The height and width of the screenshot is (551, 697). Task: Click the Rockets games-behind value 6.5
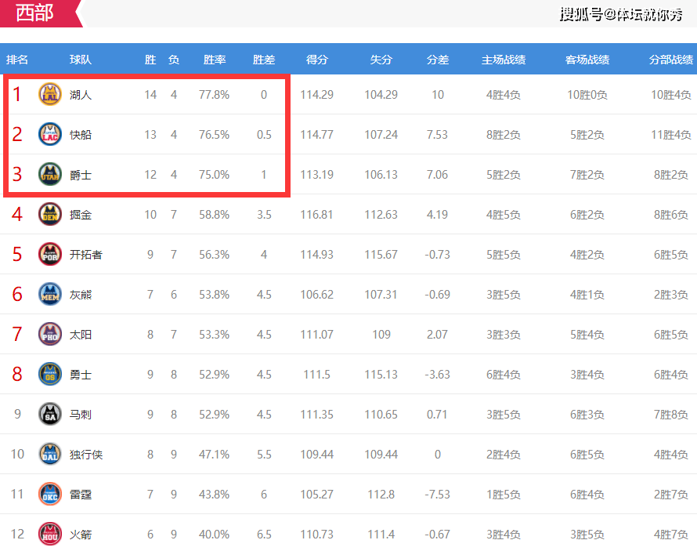click(x=264, y=535)
